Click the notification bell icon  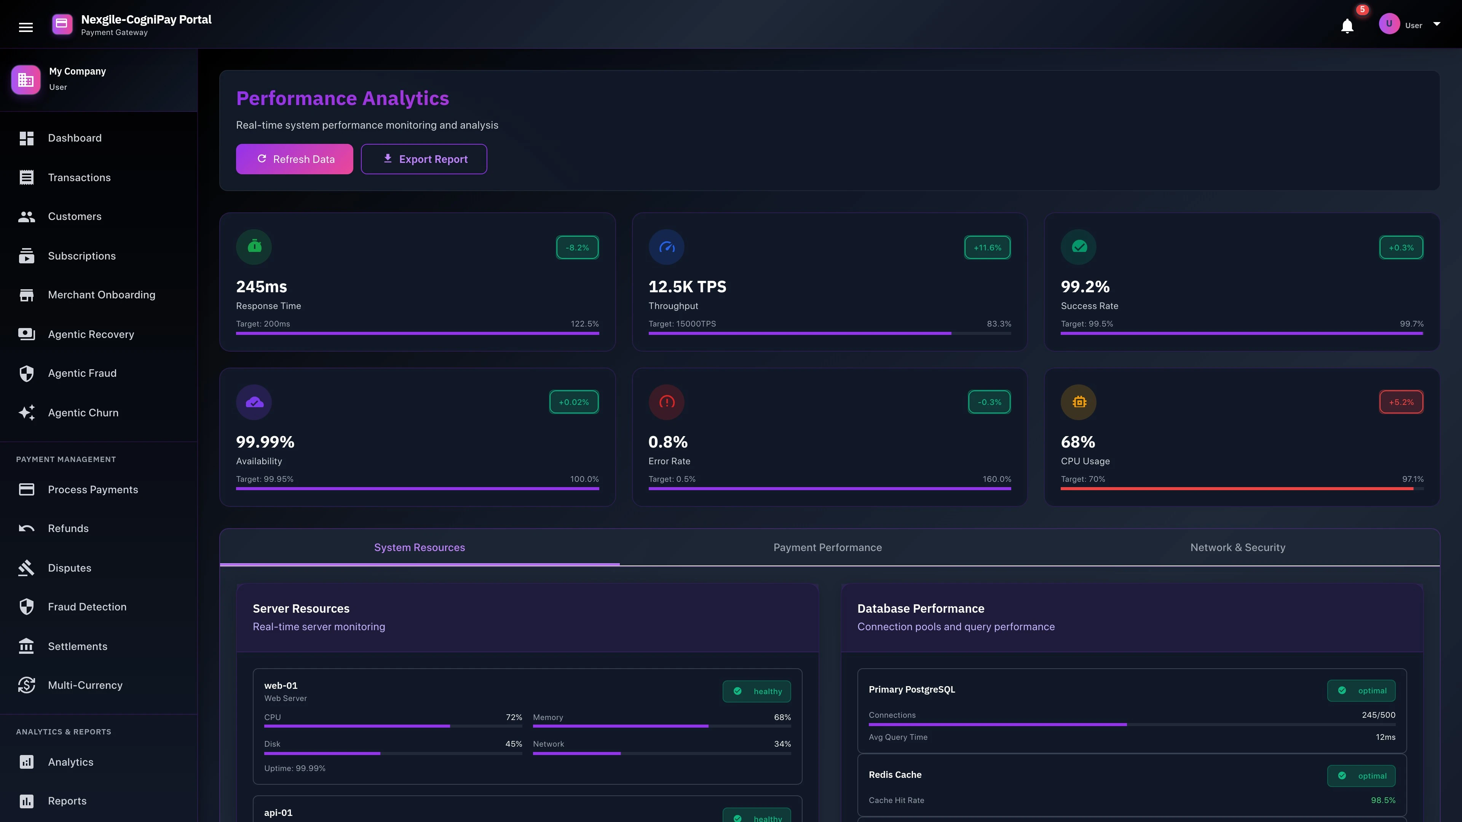pyautogui.click(x=1347, y=25)
